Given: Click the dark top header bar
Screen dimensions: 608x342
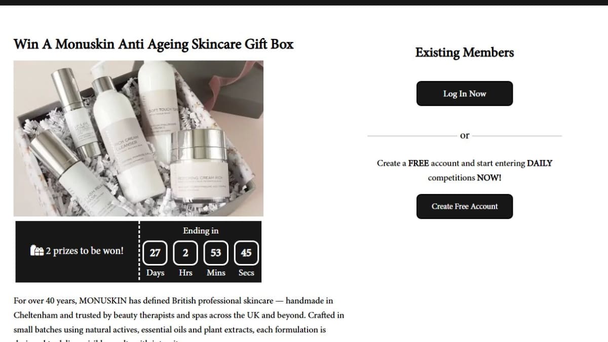Looking at the screenshot, I should 304,3.
